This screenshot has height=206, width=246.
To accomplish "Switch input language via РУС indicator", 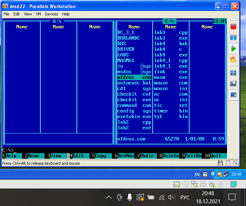I will [x=185, y=197].
